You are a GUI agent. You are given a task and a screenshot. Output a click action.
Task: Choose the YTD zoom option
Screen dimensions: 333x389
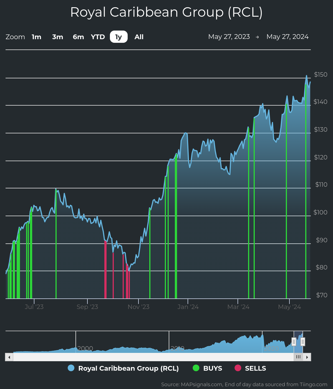pos(98,37)
